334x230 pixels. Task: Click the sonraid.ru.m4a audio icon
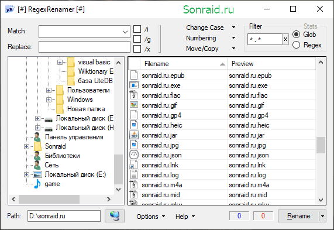click(x=134, y=184)
